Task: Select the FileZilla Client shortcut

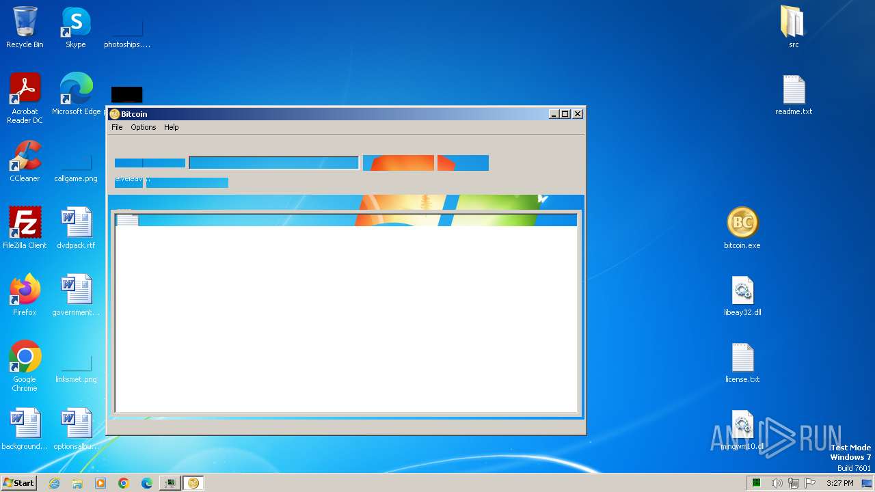Action: click(25, 228)
